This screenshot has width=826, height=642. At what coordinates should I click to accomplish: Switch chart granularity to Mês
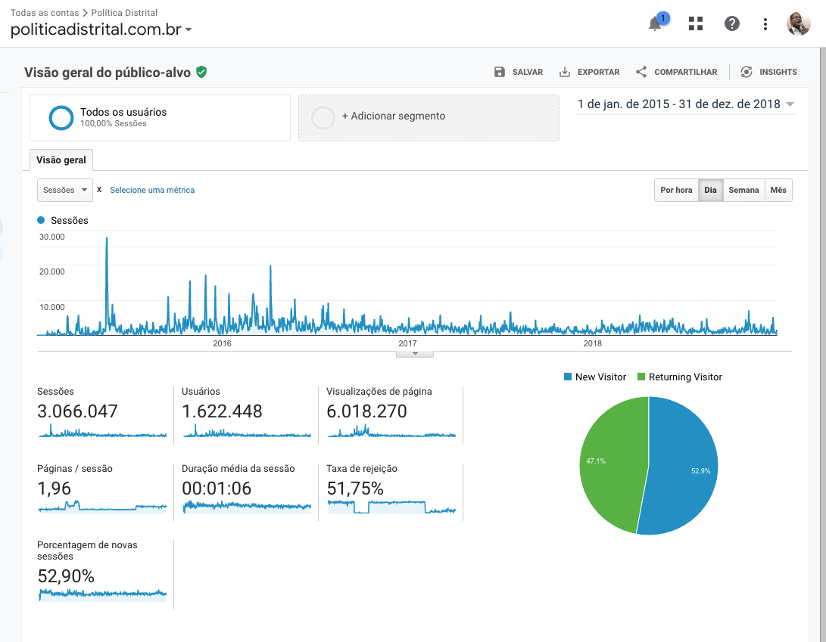point(778,191)
